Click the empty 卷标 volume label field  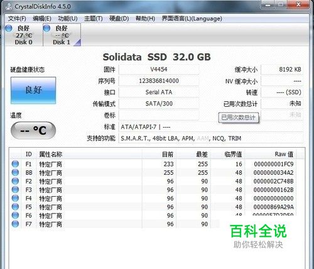pyautogui.click(x=159, y=115)
